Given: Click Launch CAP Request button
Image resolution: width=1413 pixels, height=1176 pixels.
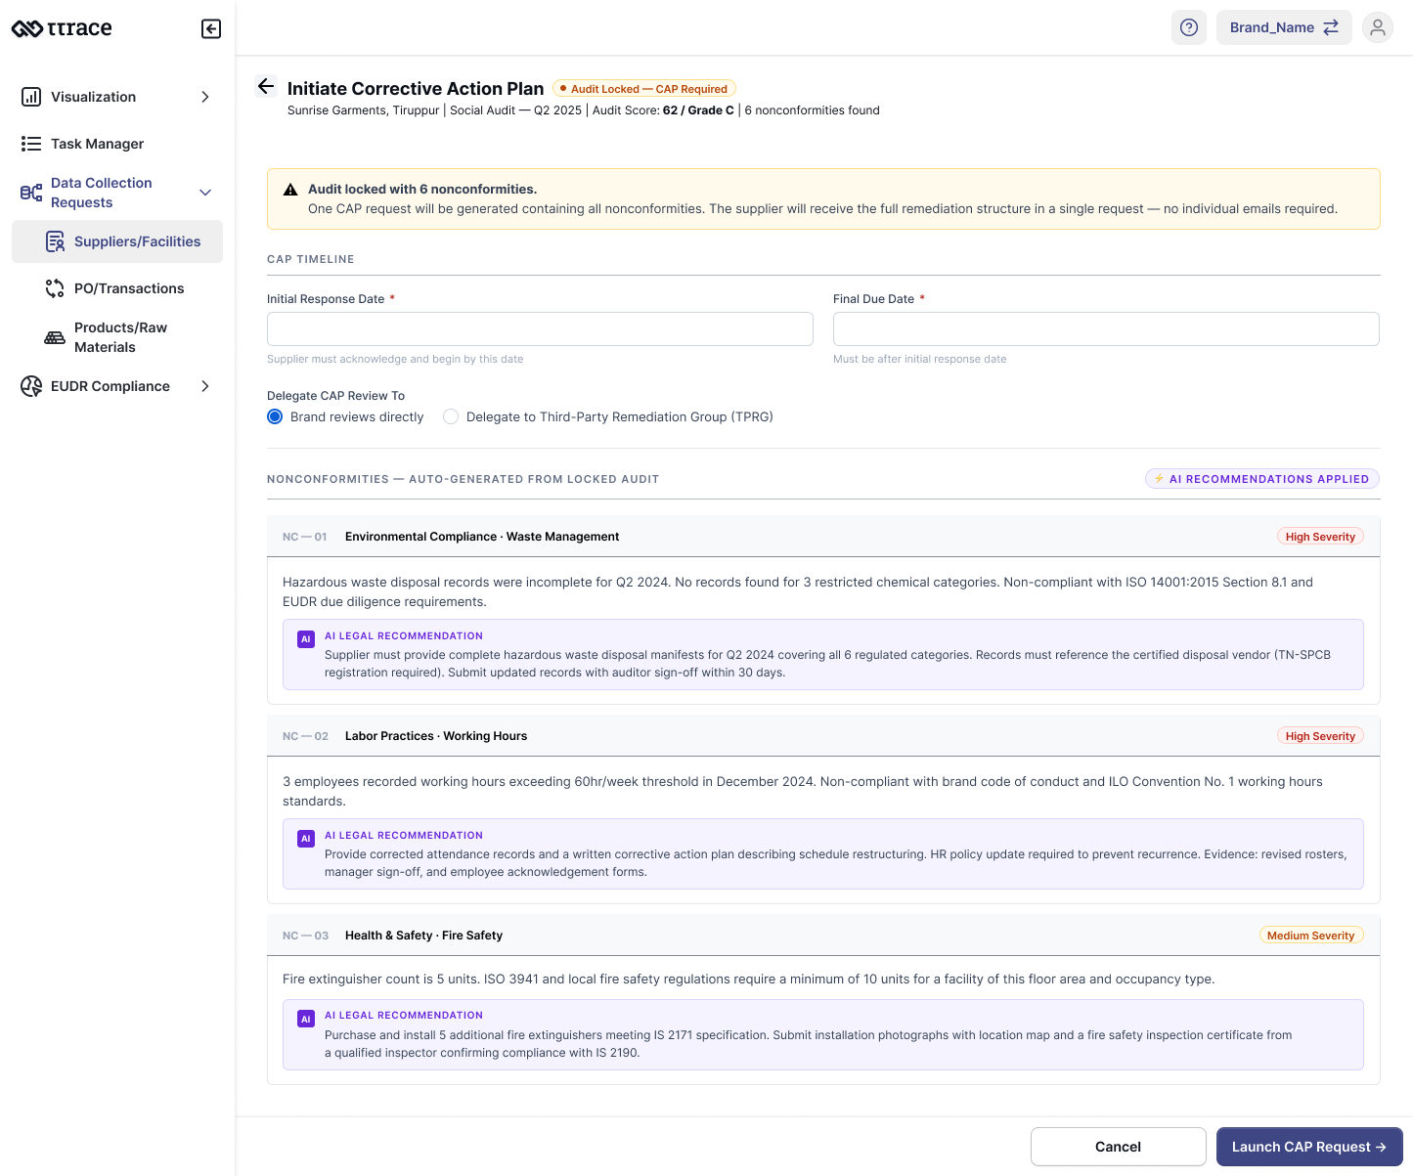Looking at the screenshot, I should [x=1309, y=1147].
